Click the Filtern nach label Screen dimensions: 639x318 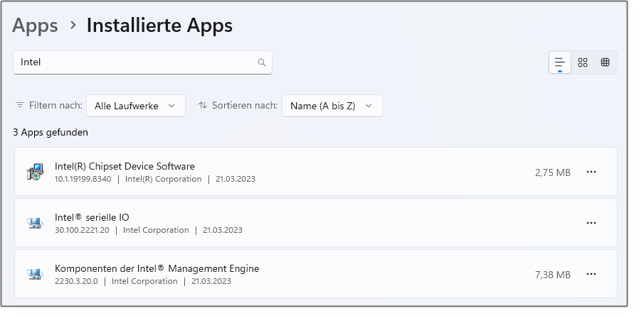[56, 106]
